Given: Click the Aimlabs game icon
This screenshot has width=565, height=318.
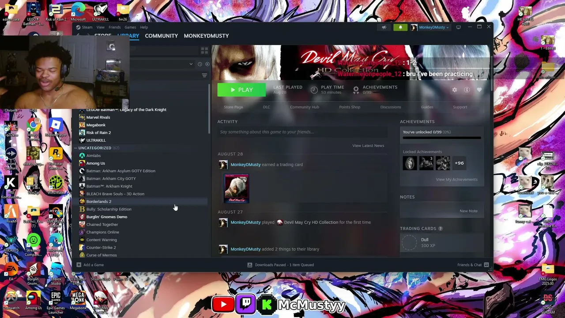Looking at the screenshot, I should (x=82, y=155).
